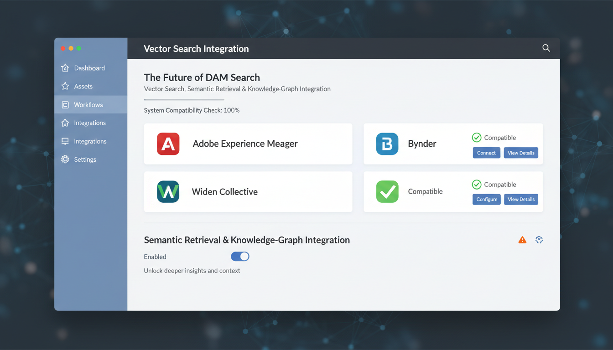Click the Widen Collective logo
The image size is (613, 350).
pos(168,192)
